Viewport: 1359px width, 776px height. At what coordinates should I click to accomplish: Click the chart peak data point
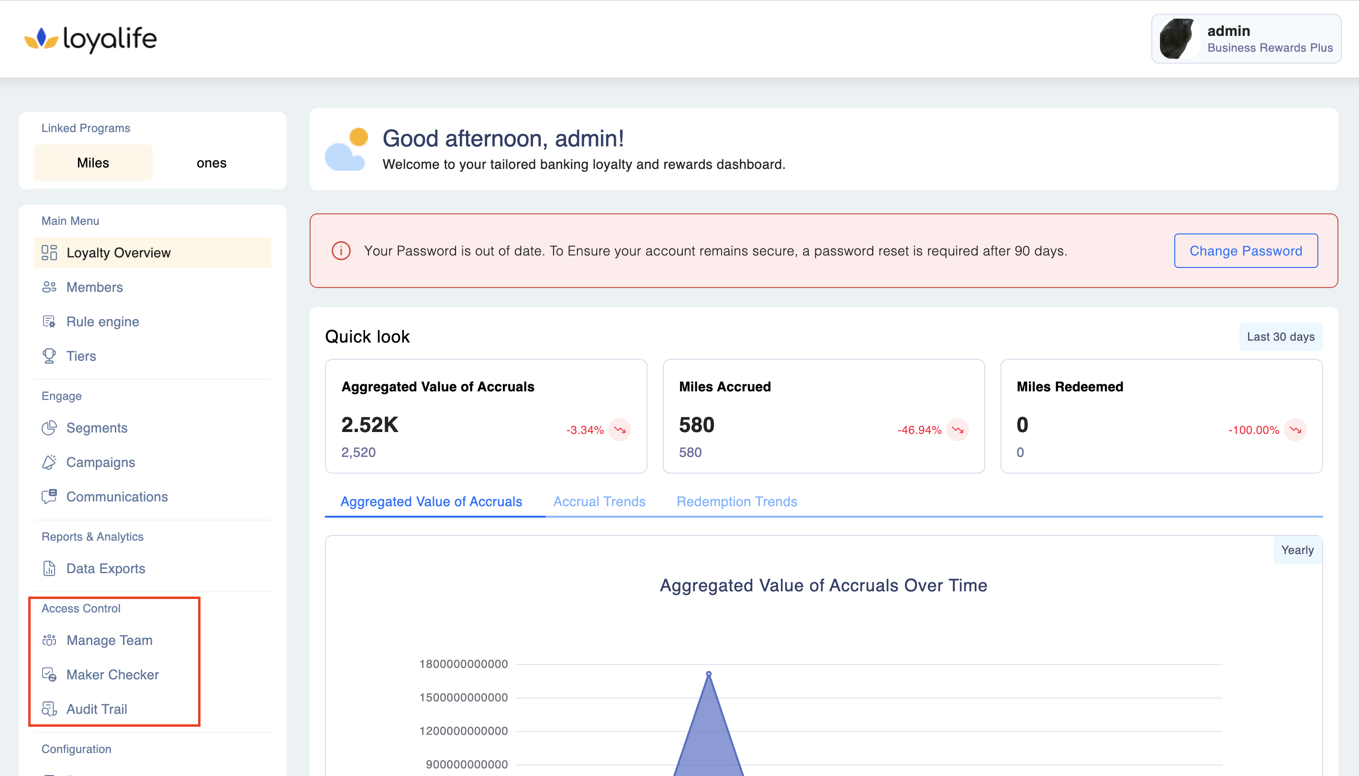pos(708,674)
